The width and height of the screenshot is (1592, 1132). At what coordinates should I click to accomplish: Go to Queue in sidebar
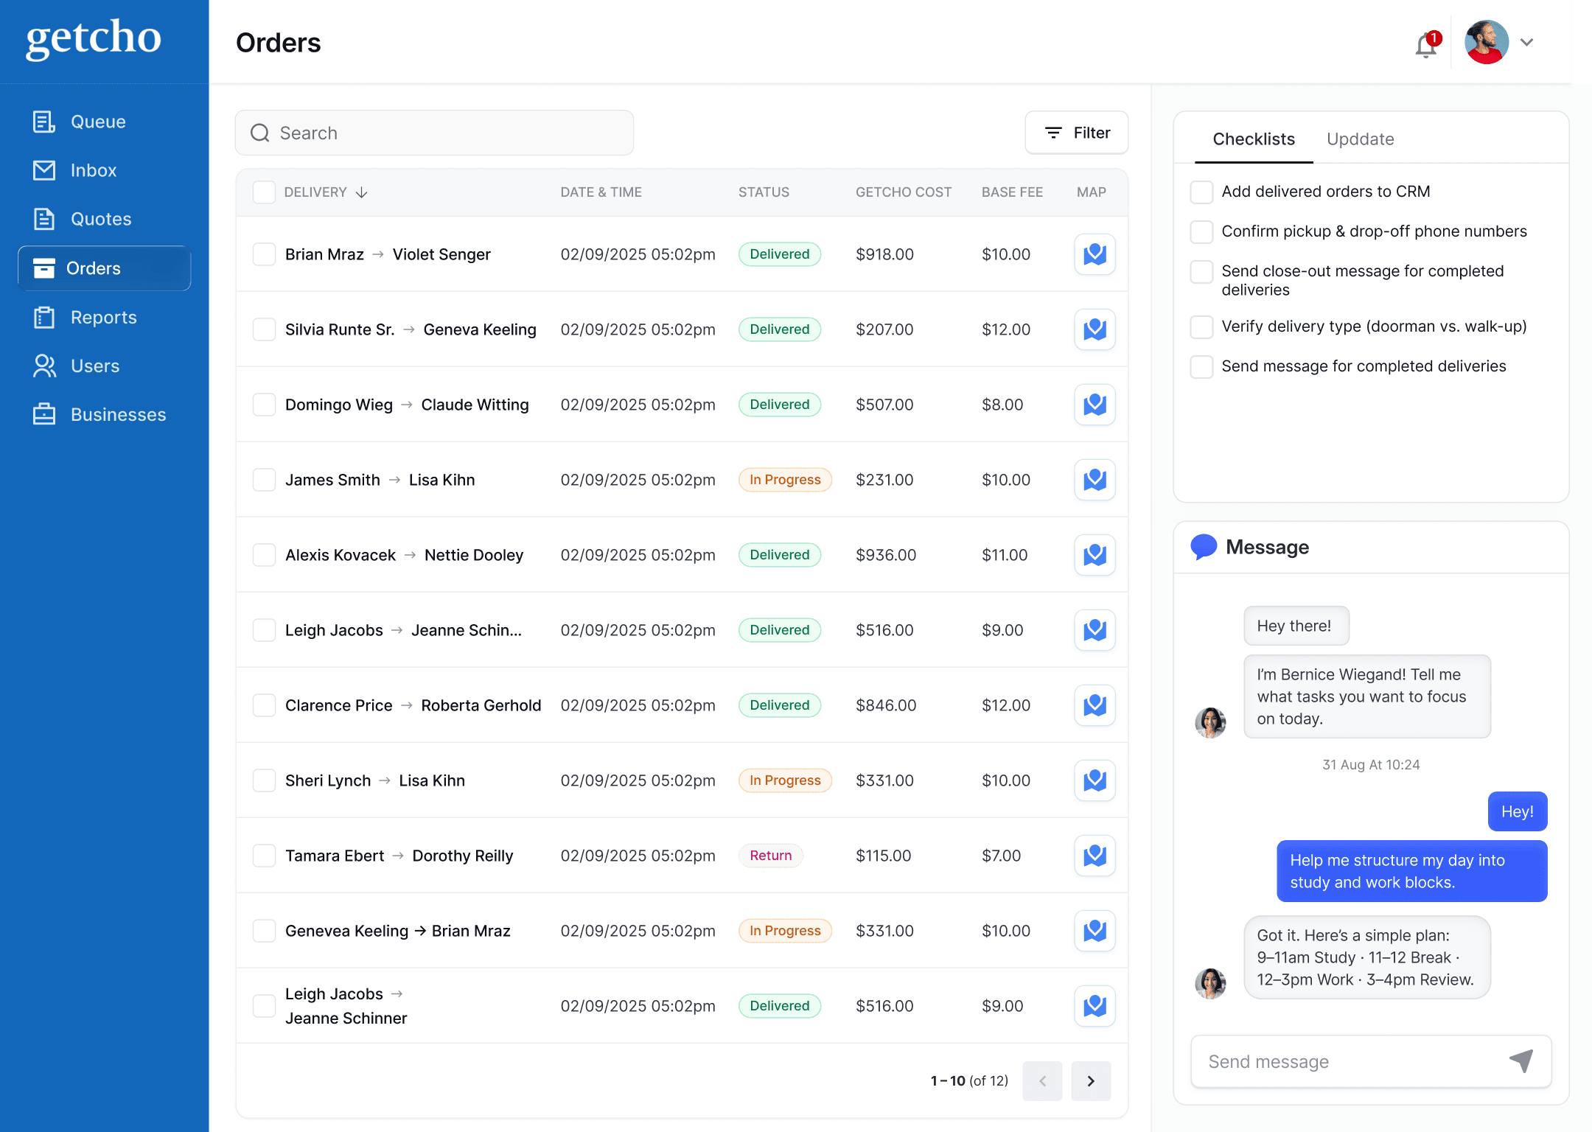click(97, 122)
